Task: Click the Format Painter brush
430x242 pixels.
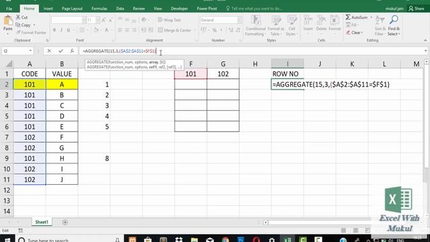Action: (x=18, y=32)
